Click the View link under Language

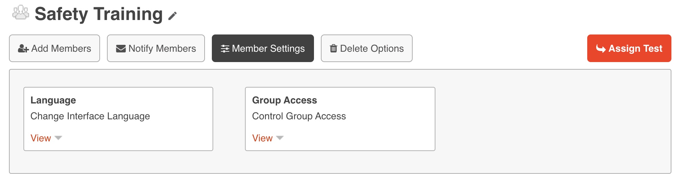[41, 138]
